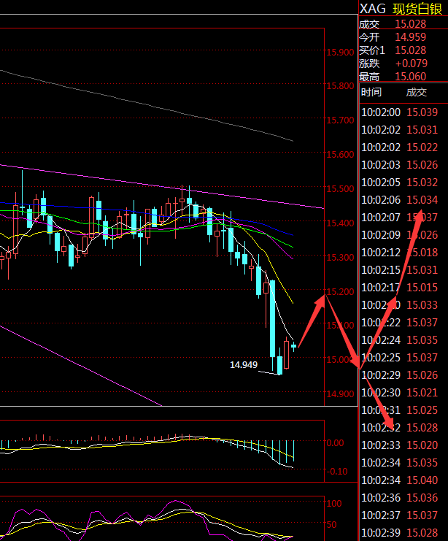The height and width of the screenshot is (541, 448).
Task: Click the latest small cyan candlestick
Action: pyautogui.click(x=294, y=346)
